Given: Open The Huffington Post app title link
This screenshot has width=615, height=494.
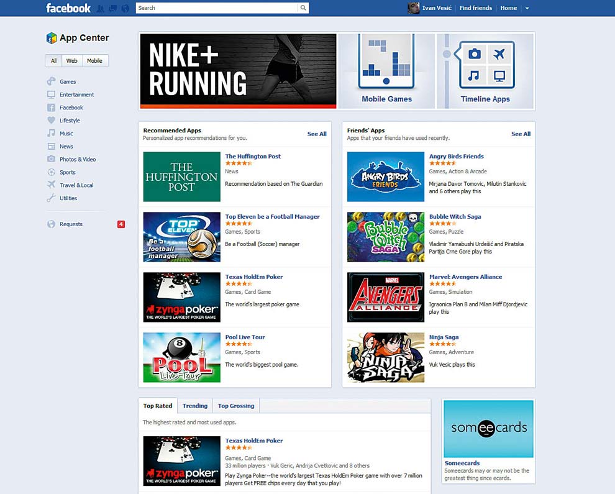Looking at the screenshot, I should (253, 156).
